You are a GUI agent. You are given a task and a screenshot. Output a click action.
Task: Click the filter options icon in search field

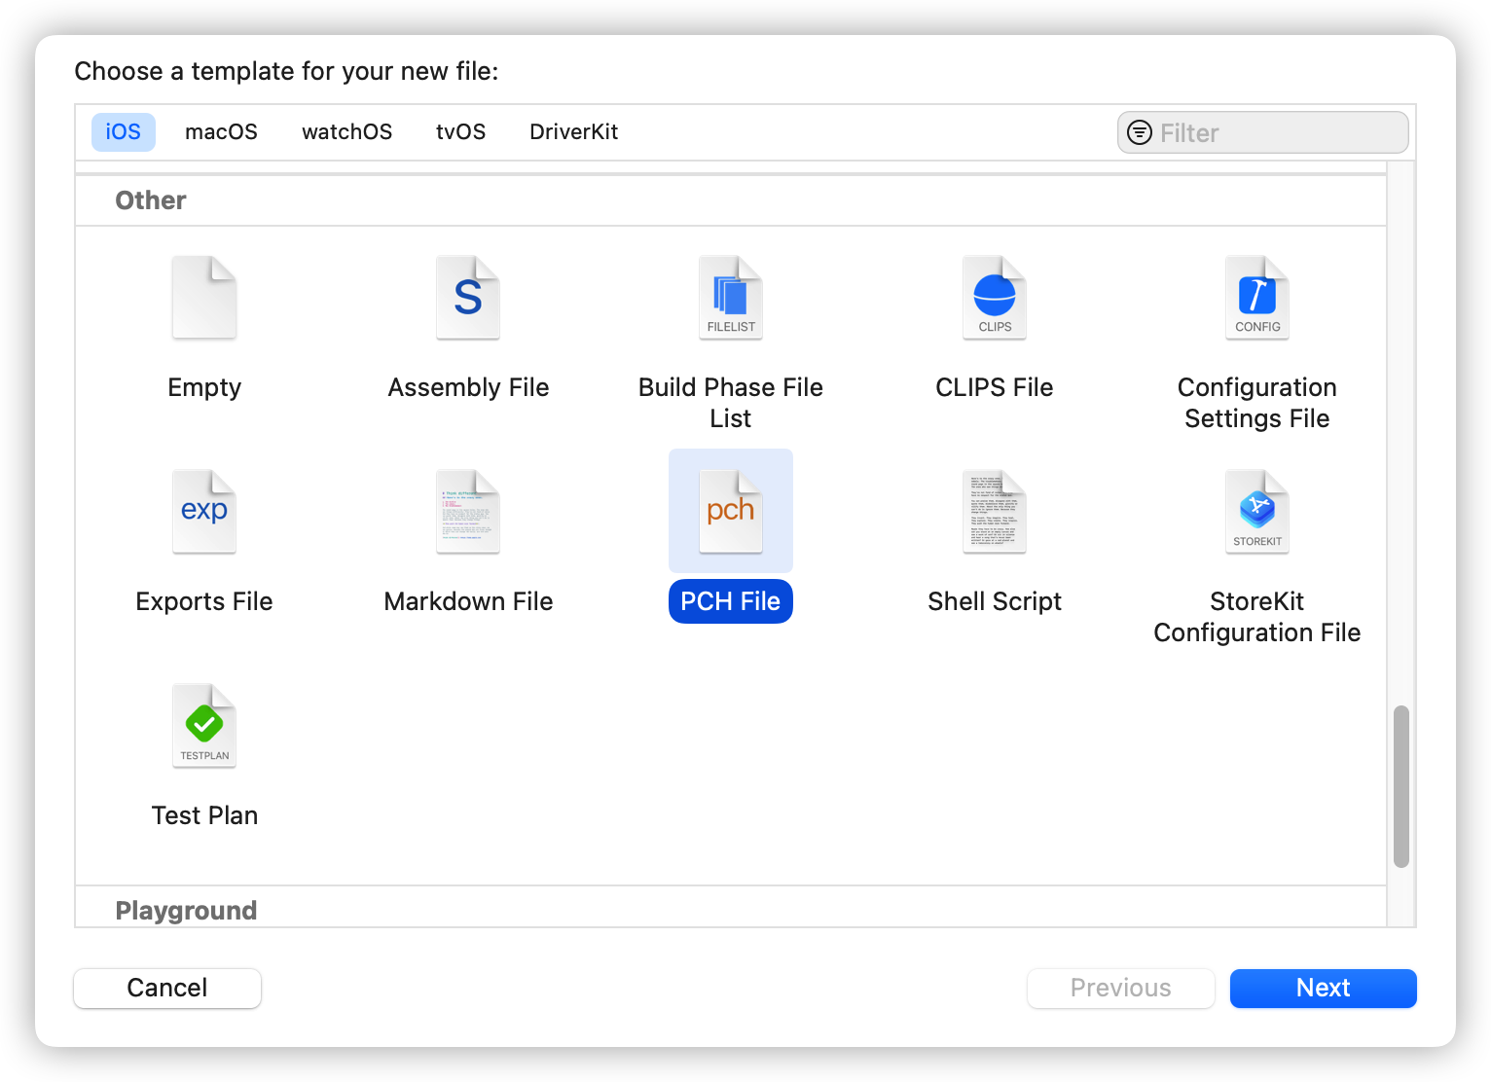tap(1140, 132)
